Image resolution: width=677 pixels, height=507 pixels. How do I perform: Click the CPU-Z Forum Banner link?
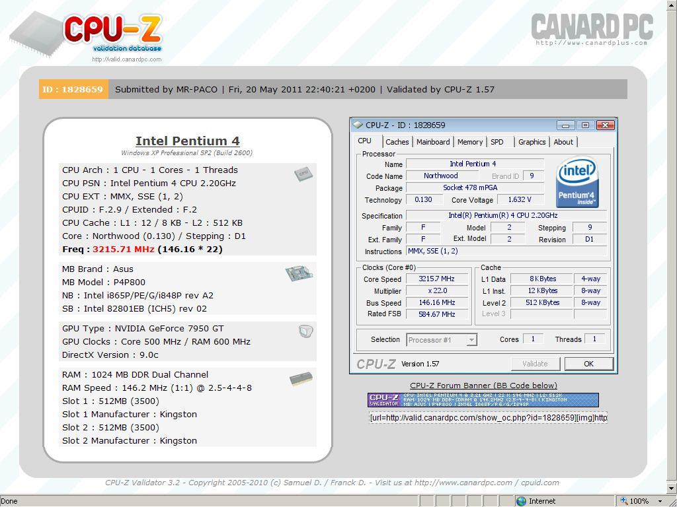483,386
